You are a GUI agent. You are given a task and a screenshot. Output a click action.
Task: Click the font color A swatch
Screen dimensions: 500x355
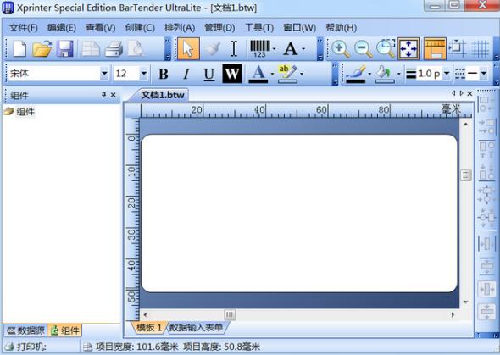[258, 74]
